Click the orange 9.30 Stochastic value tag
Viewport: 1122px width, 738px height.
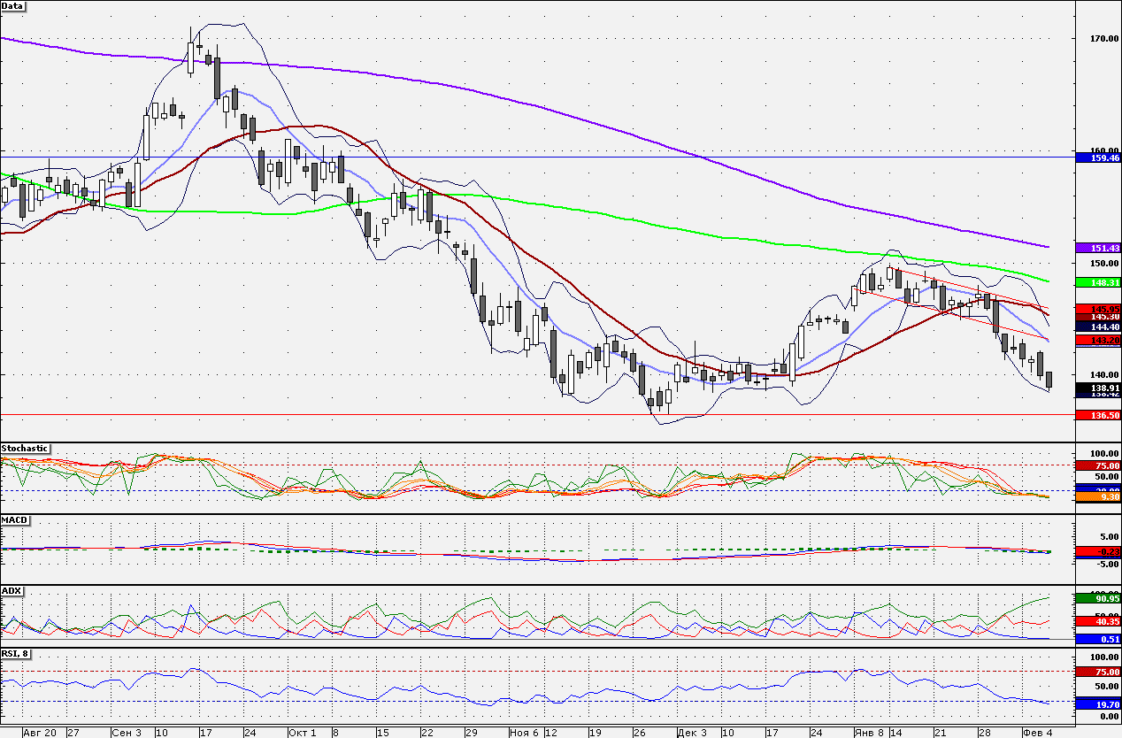click(x=1097, y=497)
